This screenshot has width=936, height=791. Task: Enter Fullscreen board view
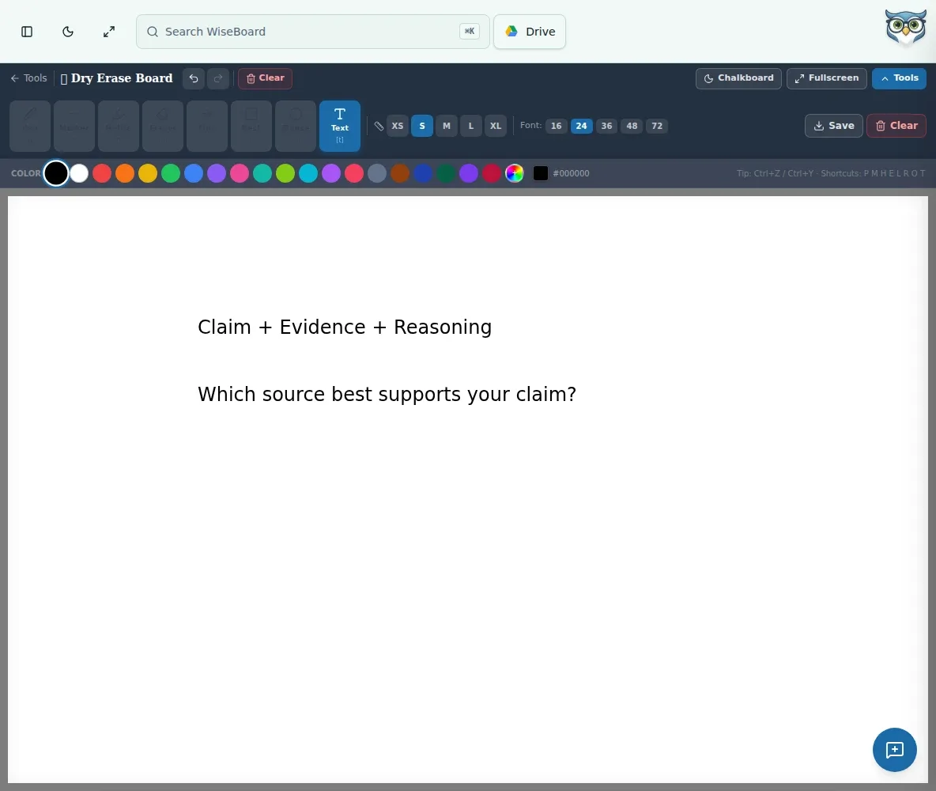click(827, 78)
